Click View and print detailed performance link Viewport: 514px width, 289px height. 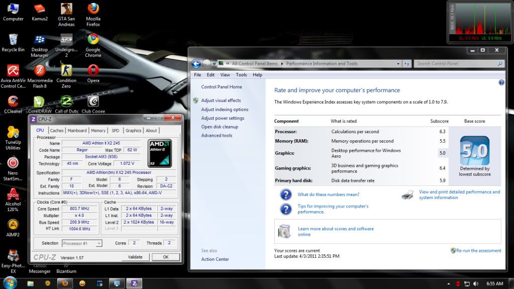(460, 195)
